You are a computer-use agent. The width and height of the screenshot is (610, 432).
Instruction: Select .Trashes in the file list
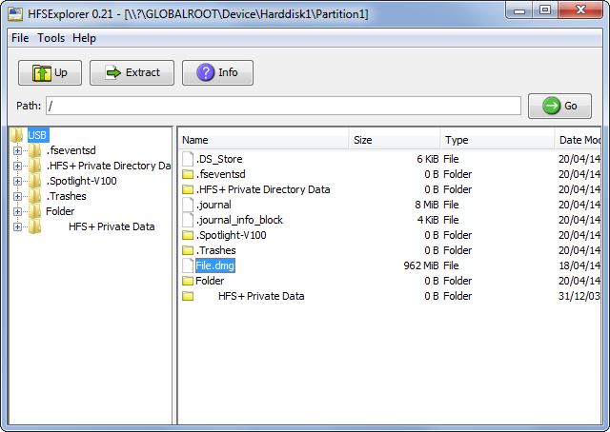pyautogui.click(x=216, y=250)
